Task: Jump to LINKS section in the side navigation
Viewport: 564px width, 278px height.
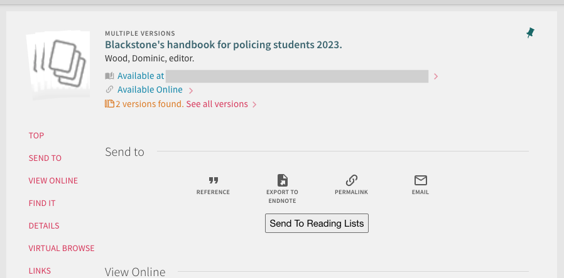Action: coord(40,271)
